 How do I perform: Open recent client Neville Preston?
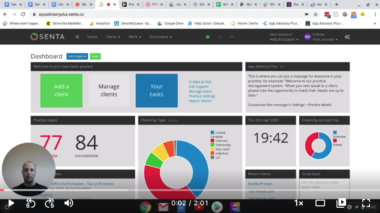click(x=261, y=184)
